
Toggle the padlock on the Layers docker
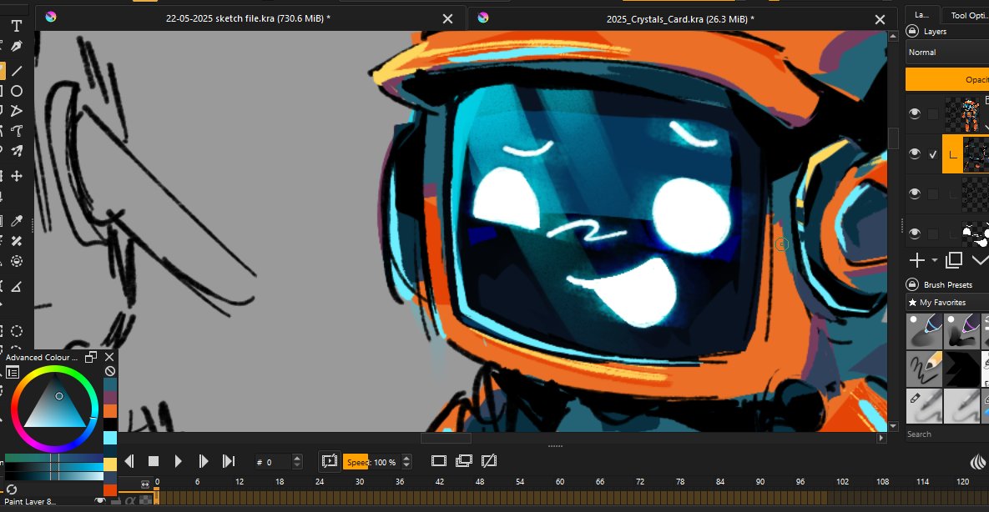coord(911,31)
